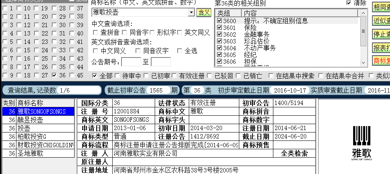Click the 申请日期 value 2013-01-06
This screenshot has height=174, width=390.
130,128
